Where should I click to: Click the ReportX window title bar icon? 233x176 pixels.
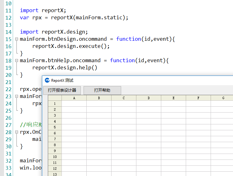pos(47,81)
